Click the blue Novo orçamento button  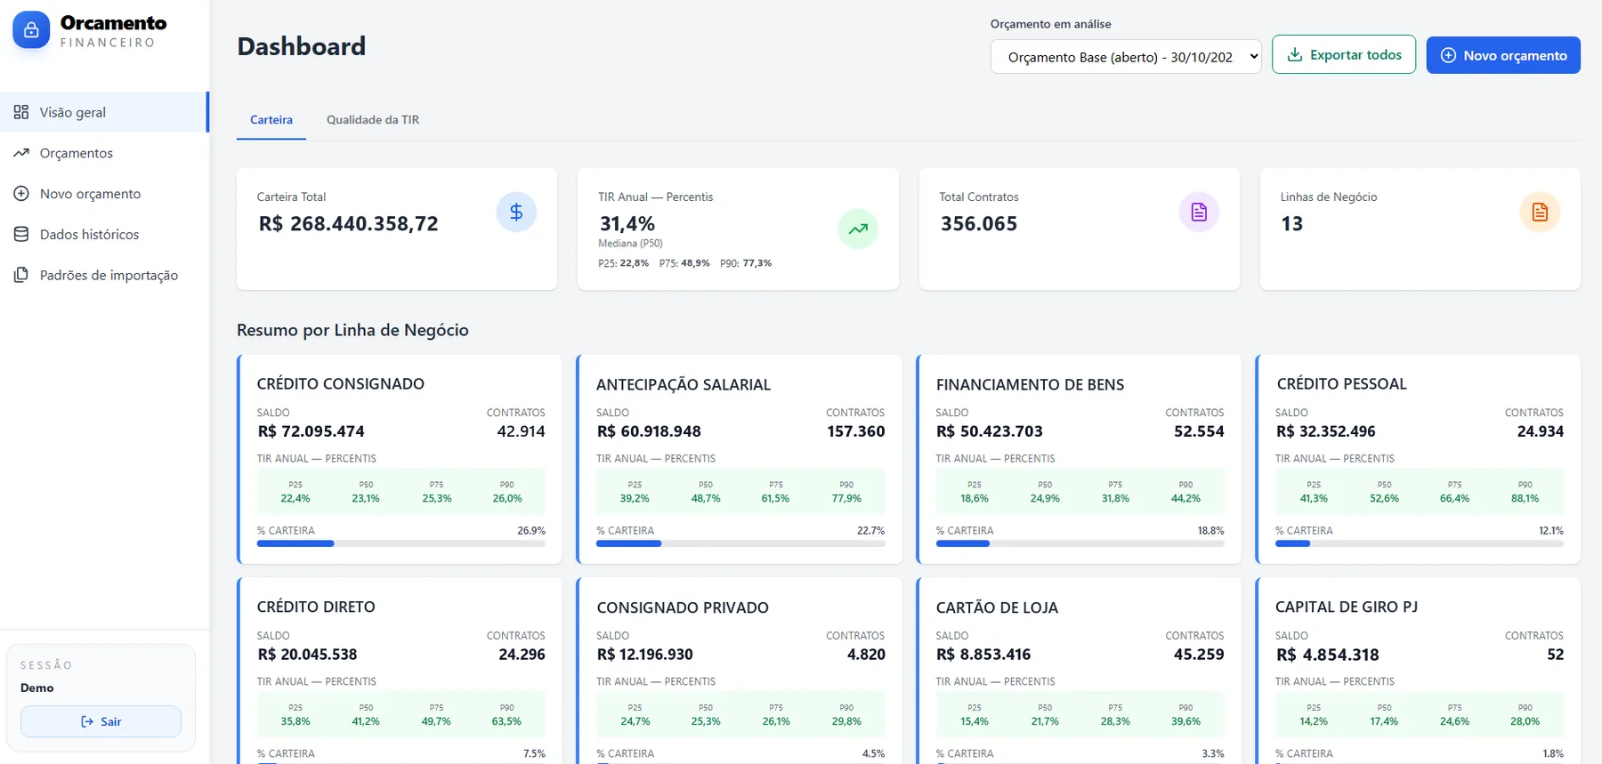[x=1503, y=55]
